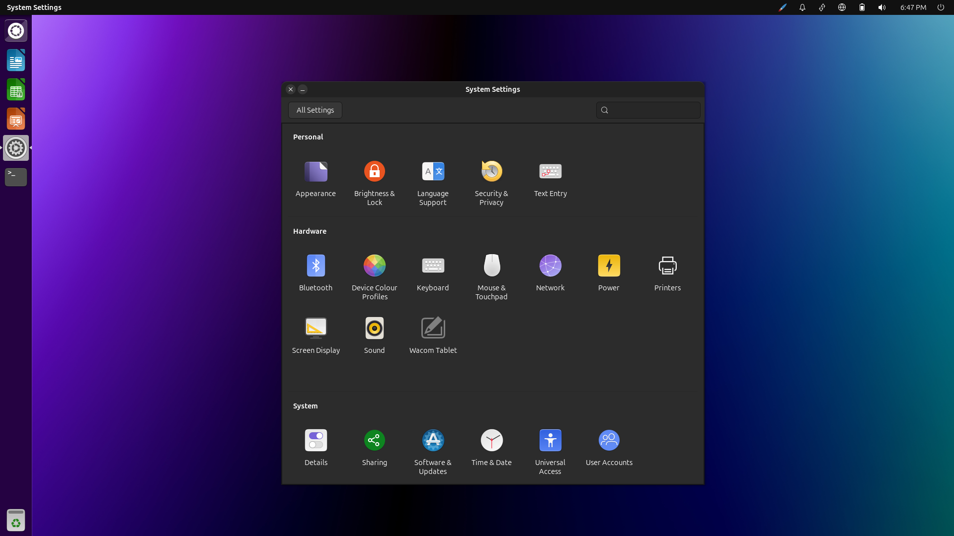This screenshot has height=536, width=954.
Task: Launch LibreOffice Writer from dock
Action: tap(16, 61)
